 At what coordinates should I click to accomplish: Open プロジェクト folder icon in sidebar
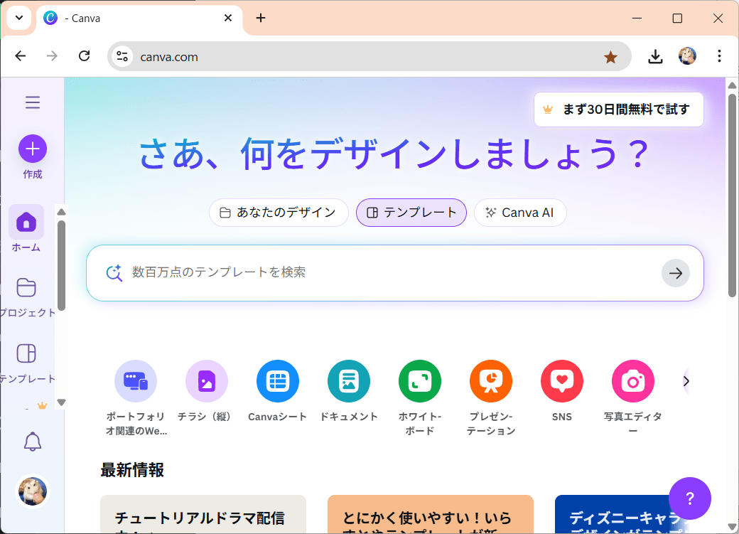[x=26, y=287]
